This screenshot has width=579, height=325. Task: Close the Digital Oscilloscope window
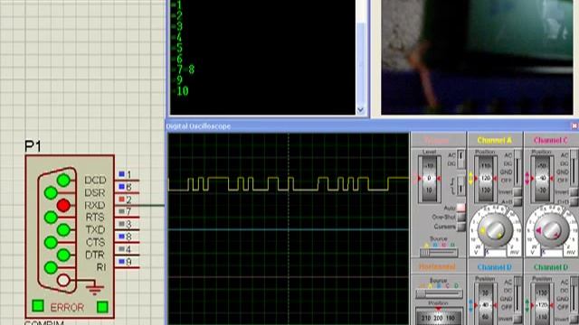click(x=574, y=126)
